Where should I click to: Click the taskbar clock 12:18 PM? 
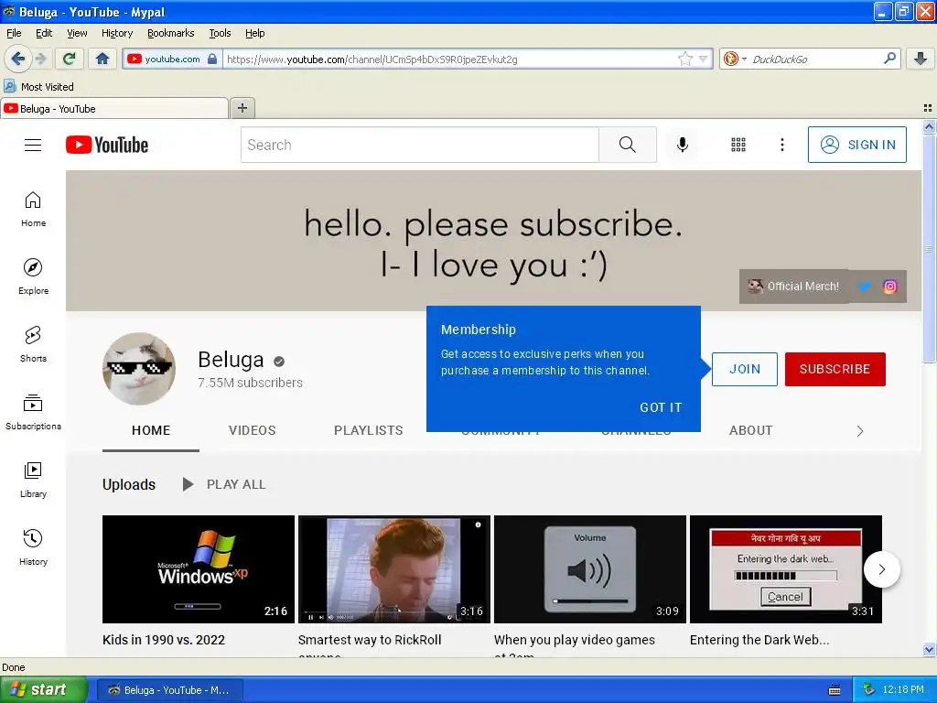tap(903, 690)
